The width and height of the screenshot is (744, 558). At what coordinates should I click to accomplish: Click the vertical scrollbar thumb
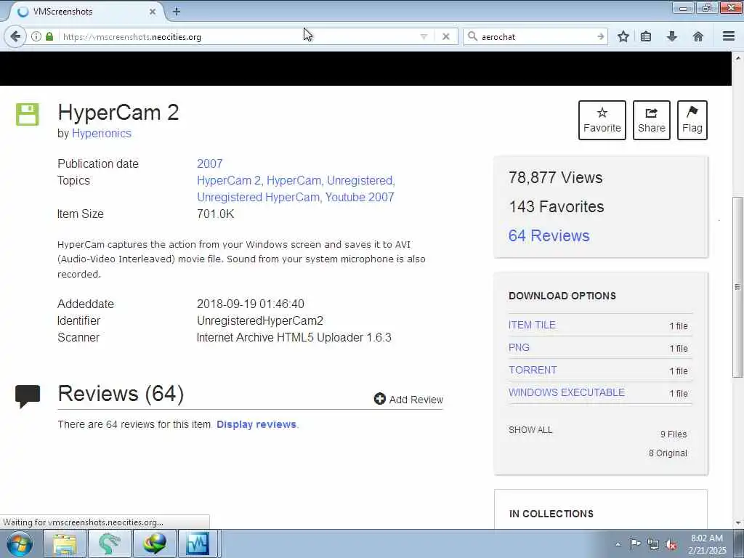click(x=737, y=287)
